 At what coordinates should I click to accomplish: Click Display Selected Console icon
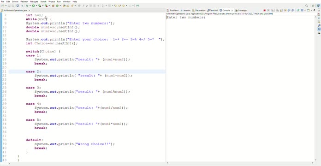click(x=302, y=10)
